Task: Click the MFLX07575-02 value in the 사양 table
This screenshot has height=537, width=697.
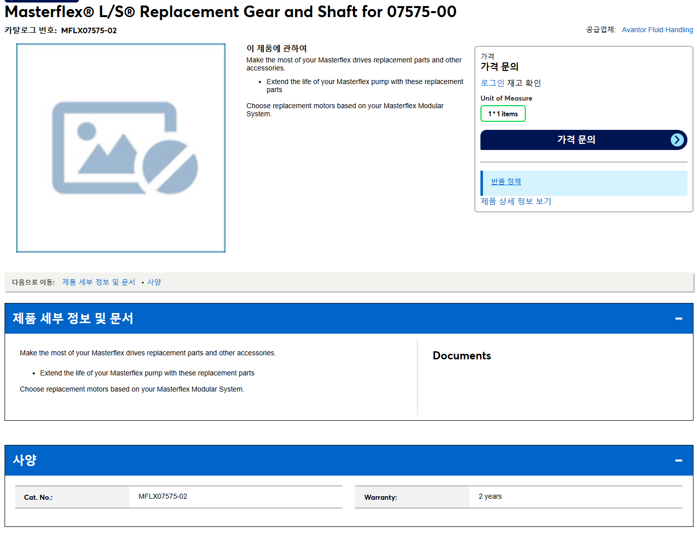Action: coord(163,496)
